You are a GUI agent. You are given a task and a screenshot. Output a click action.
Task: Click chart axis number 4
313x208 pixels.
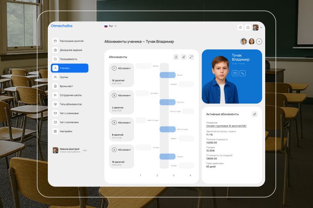190,175
